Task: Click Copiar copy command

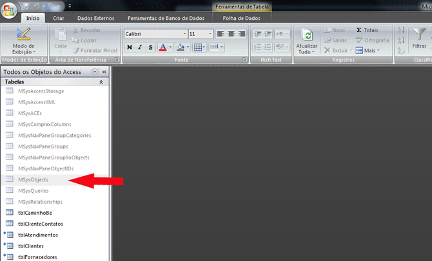Action: [x=84, y=40]
